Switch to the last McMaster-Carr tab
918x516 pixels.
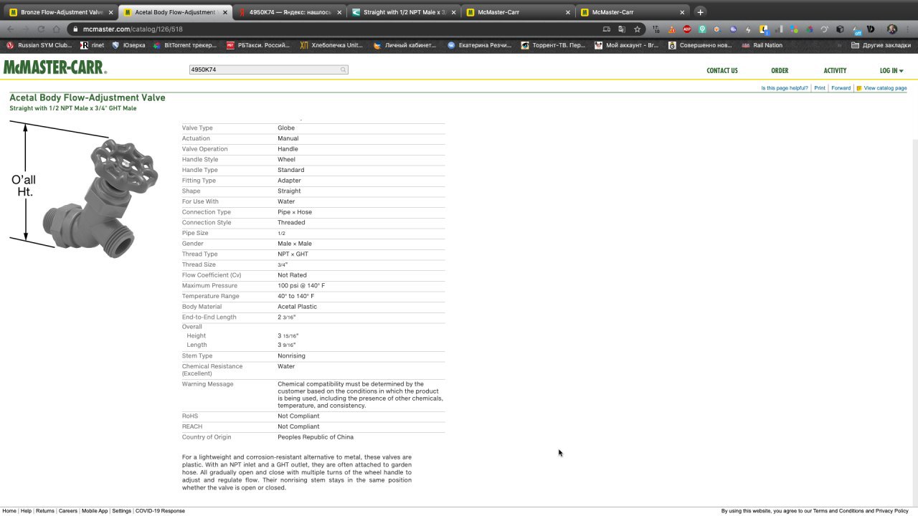633,12
